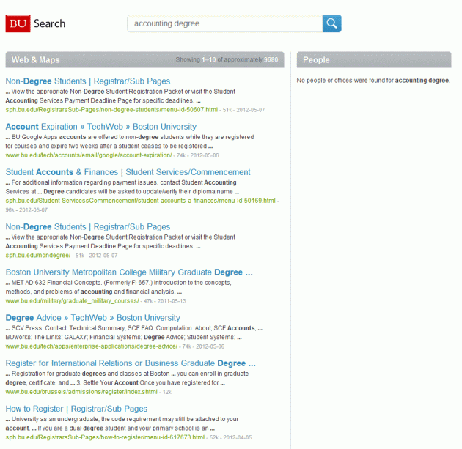This screenshot has height=449, width=462.
Task: Click the non-degree-students menu-id-50607 URL
Action: pos(111,110)
